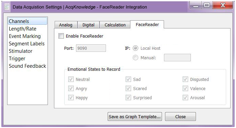Select the FaceReader tab
The height and width of the screenshot is (128, 236).
tap(147, 24)
